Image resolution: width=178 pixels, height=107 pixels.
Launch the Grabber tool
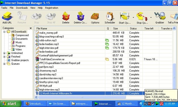tap(160, 16)
